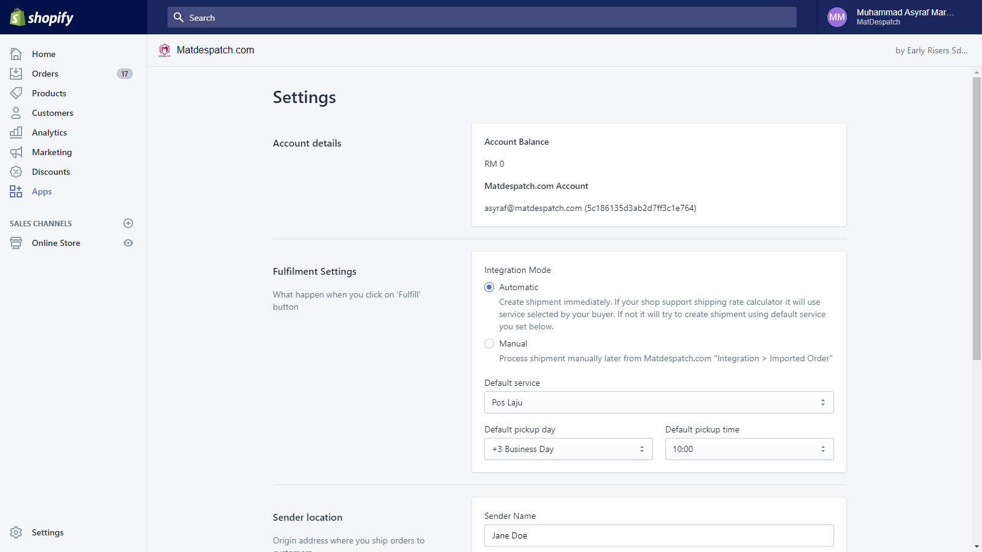
Task: Go to Marketing section
Action: 52,152
